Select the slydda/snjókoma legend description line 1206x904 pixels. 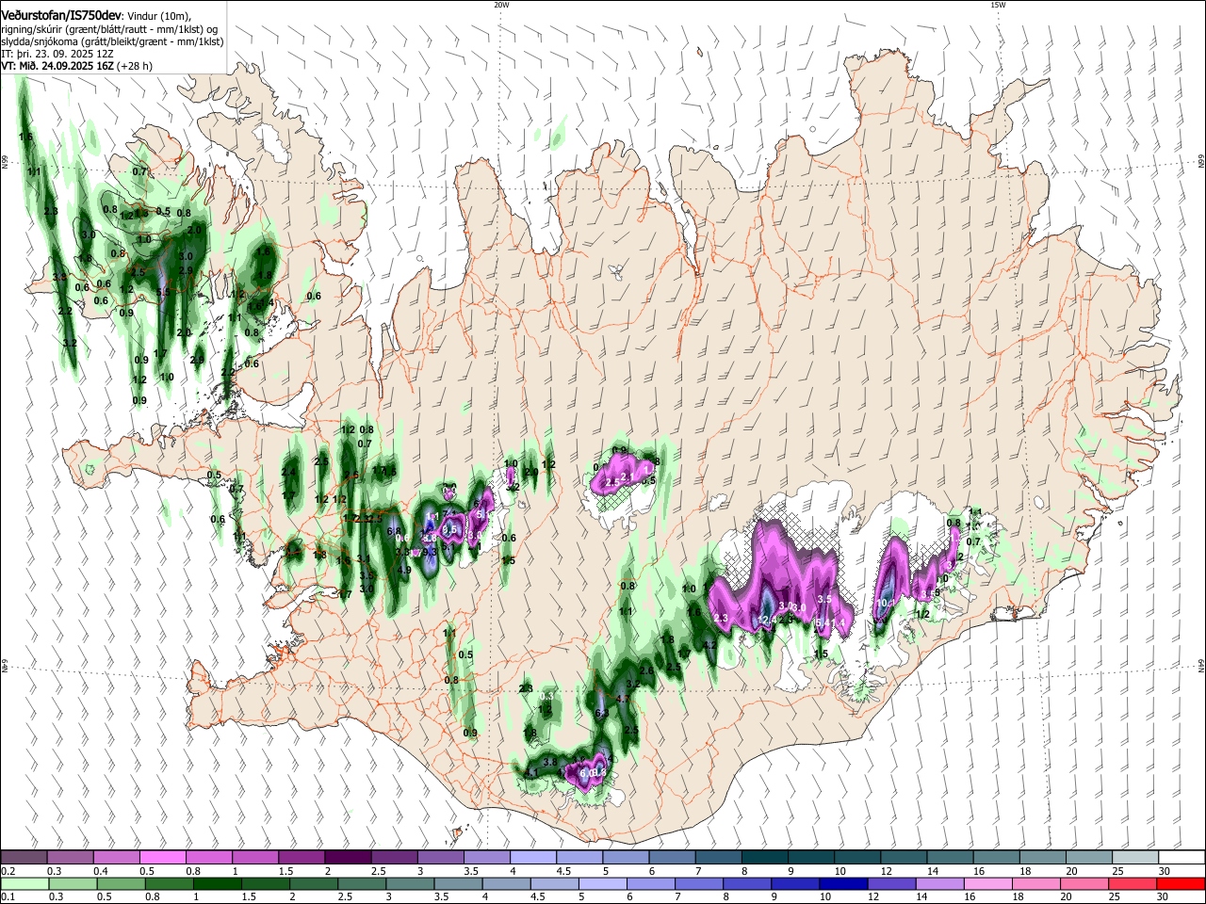(112, 41)
